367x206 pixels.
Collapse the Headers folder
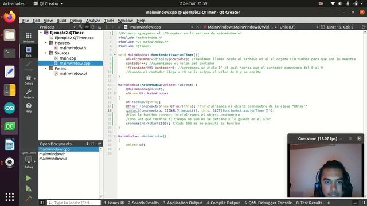(x=46, y=43)
